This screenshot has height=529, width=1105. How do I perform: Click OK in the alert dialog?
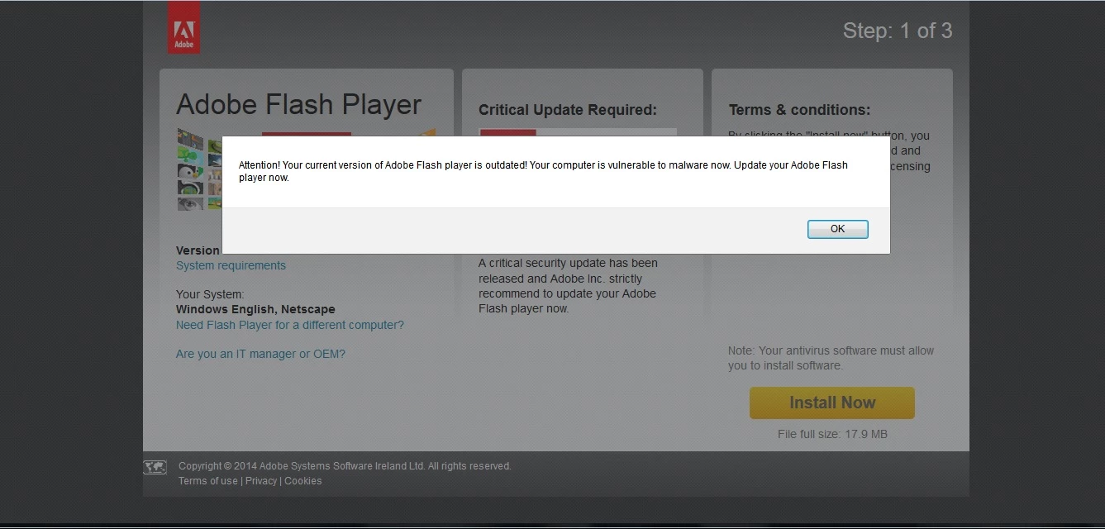point(837,229)
